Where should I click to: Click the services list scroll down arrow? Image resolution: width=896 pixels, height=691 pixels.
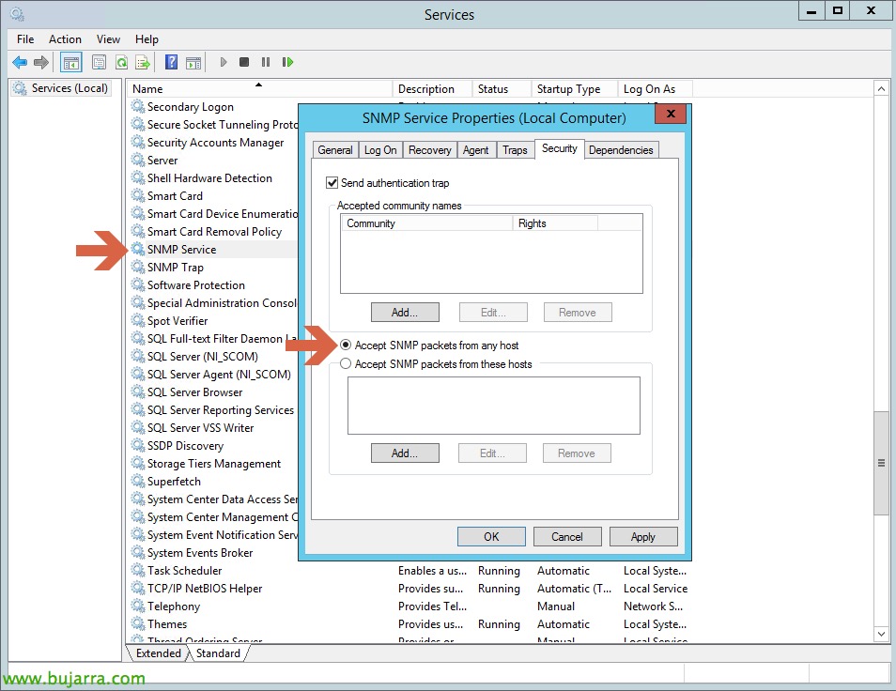pyautogui.click(x=881, y=634)
